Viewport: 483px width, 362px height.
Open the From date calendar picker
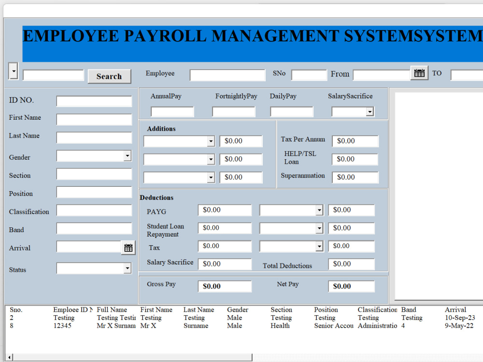(419, 73)
